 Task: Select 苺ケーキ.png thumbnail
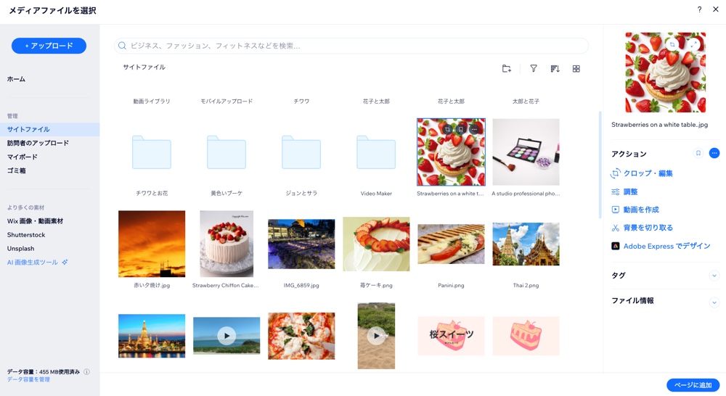[376, 244]
